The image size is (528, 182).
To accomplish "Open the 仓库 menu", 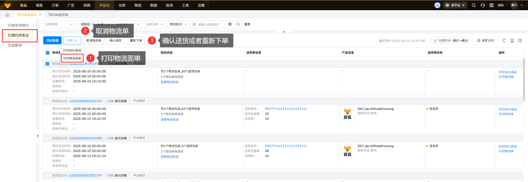I will [x=122, y=5].
